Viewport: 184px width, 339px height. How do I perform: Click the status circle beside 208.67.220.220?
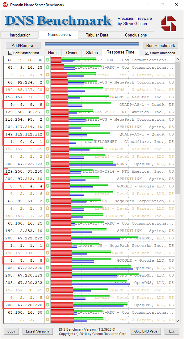[x=48, y=305]
